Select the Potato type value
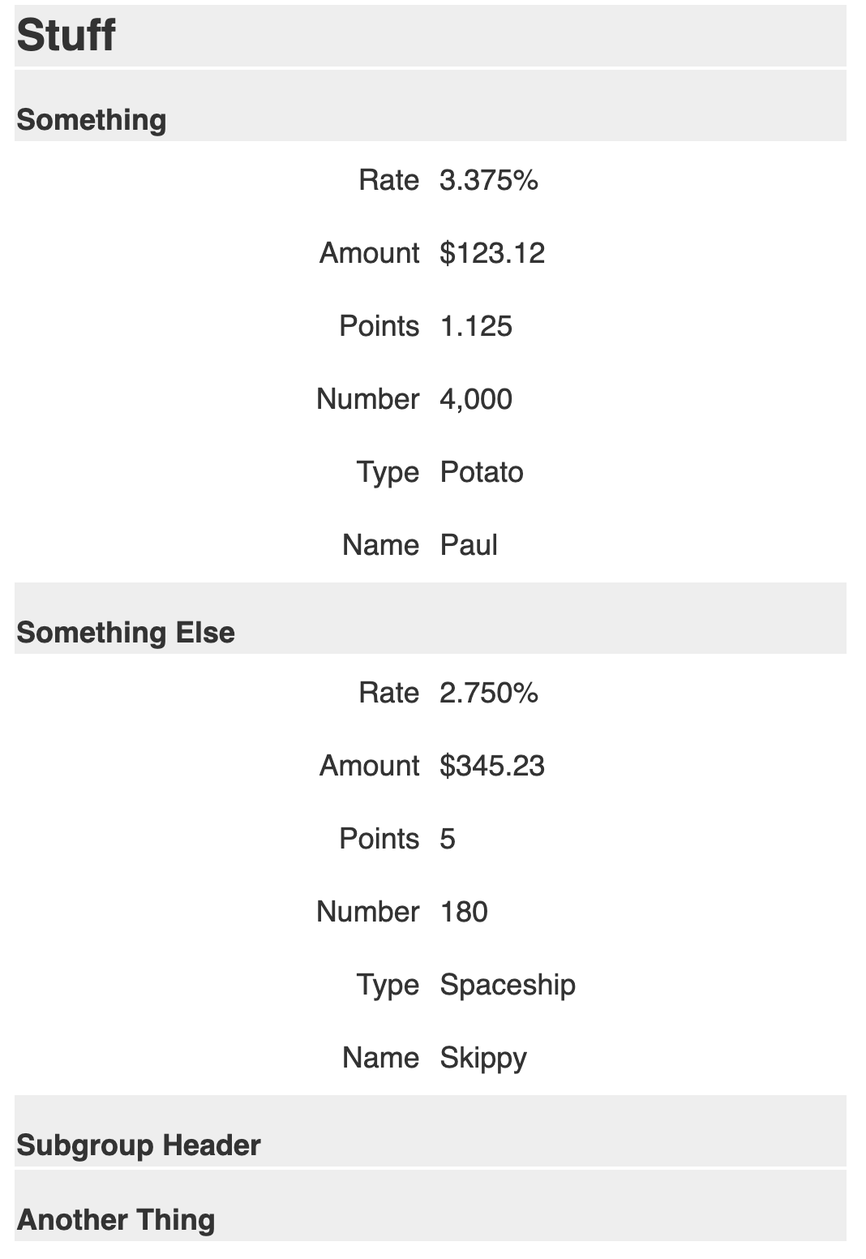Image resolution: width=866 pixels, height=1259 pixels. tap(482, 472)
